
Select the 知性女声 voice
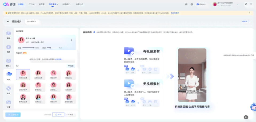69,86
